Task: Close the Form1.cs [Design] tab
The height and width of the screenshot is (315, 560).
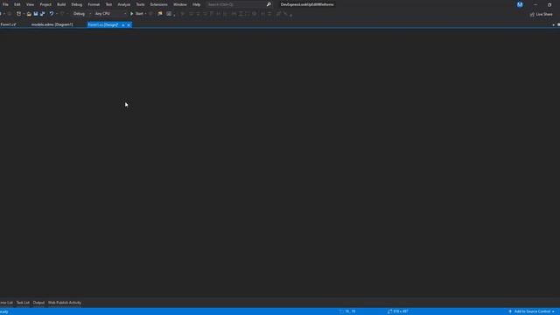Action: click(x=129, y=25)
